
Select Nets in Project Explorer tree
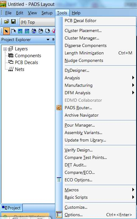(x=20, y=69)
